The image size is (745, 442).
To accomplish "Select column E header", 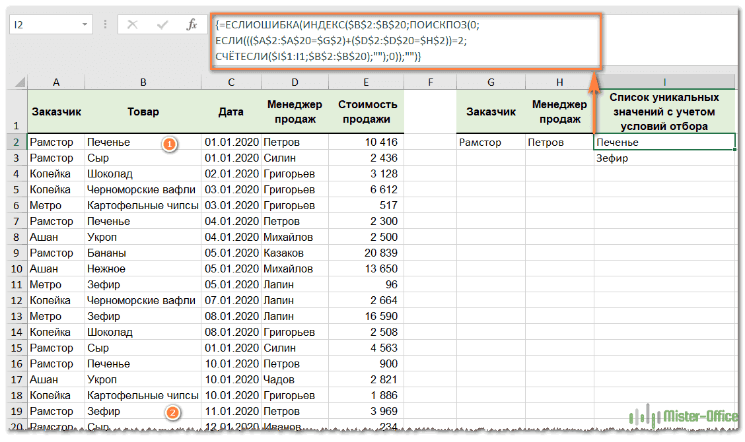I will 365,82.
